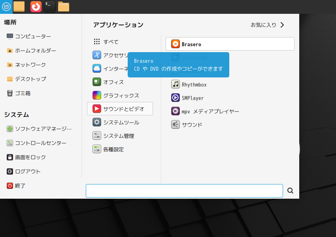336x237 pixels.
Task: Open the Desktop folder icon
Action: click(x=9, y=79)
